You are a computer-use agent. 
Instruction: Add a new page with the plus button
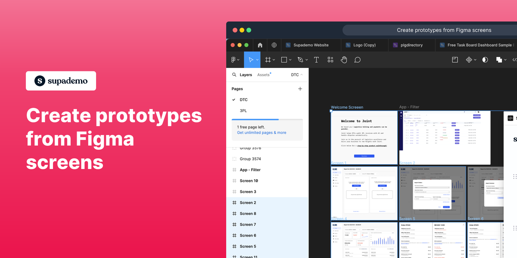[x=300, y=89]
